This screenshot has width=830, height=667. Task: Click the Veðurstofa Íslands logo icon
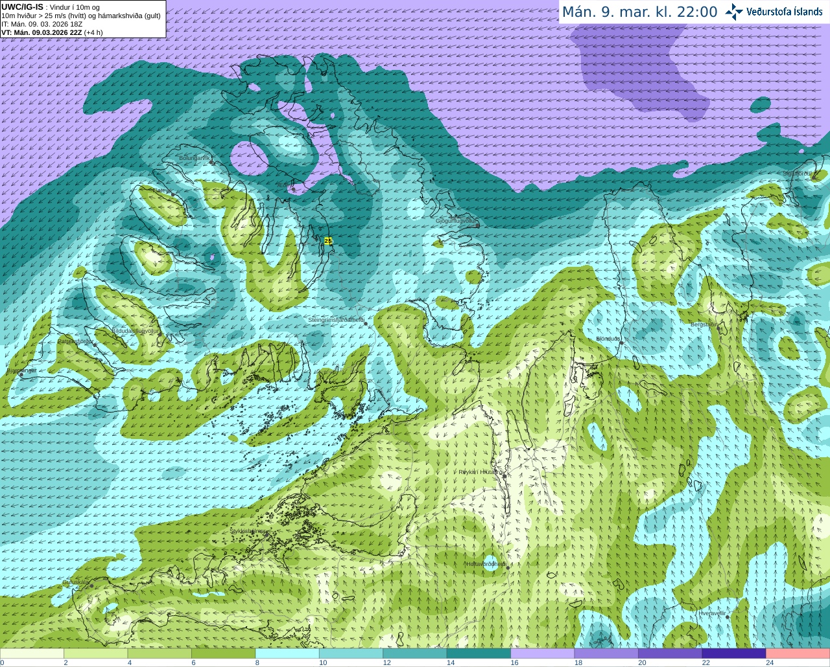(734, 12)
